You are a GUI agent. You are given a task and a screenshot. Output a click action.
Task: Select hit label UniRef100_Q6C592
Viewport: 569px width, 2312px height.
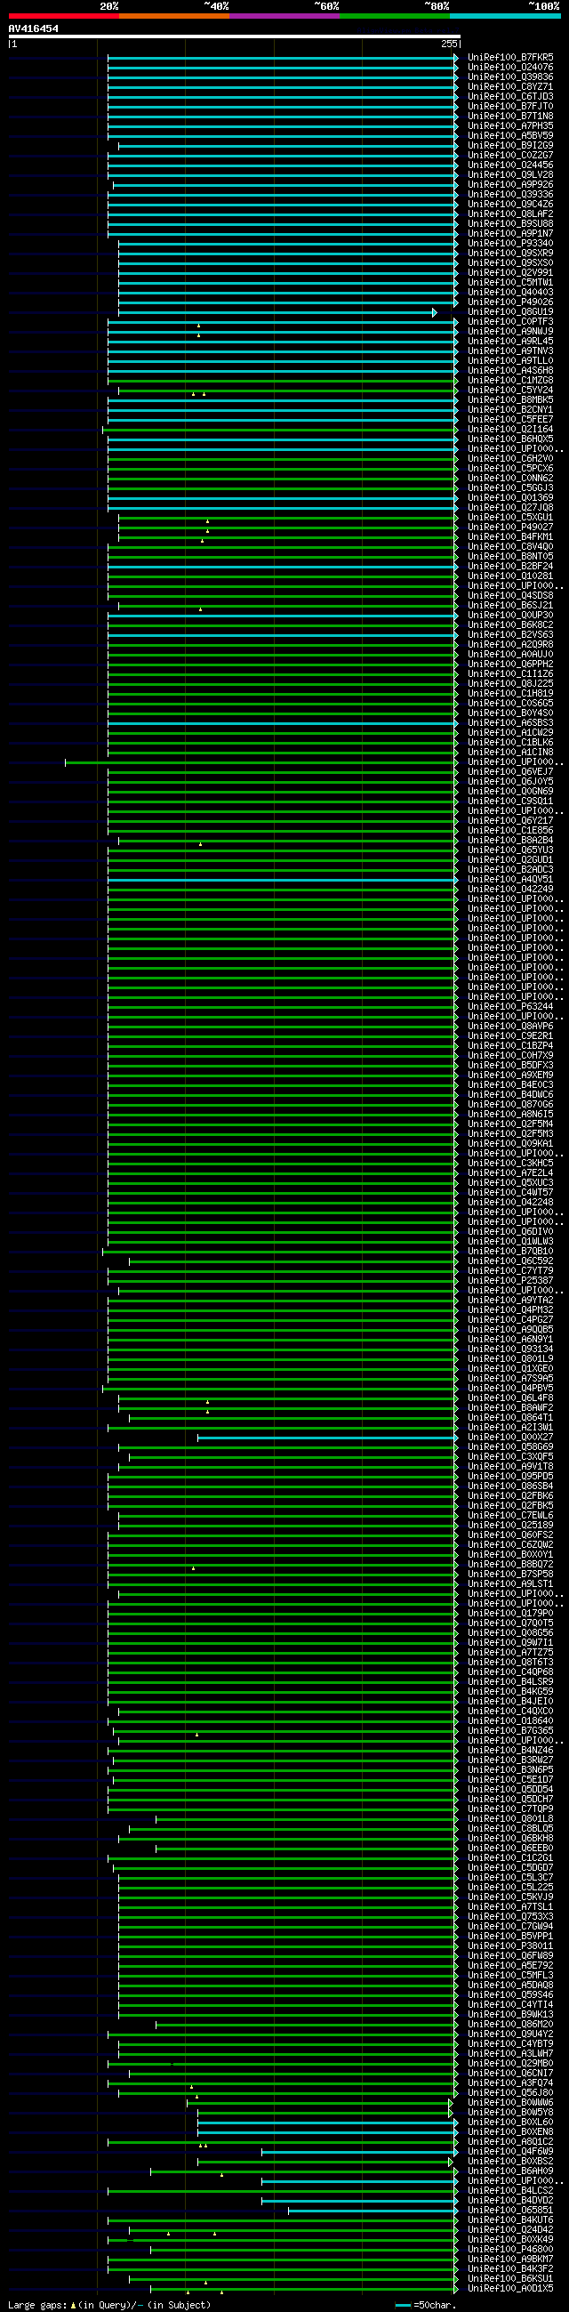[x=510, y=1261]
